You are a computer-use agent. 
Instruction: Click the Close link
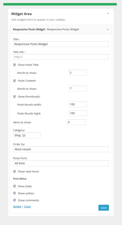tap(27, 207)
